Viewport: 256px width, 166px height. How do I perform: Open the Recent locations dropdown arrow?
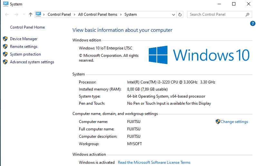click(x=24, y=14)
